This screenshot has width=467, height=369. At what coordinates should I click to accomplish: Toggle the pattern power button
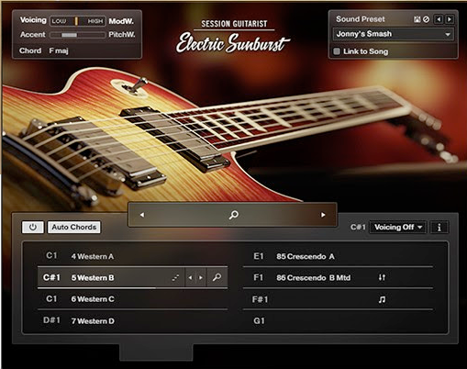33,227
